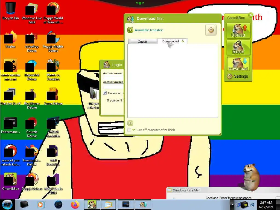Switch to Windows Live Mail taskbar button
The width and height of the screenshot is (280, 210).
(108, 205)
